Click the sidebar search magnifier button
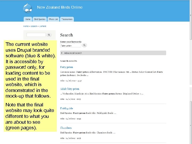Viewport: 192px width, 144px height. [49, 35]
